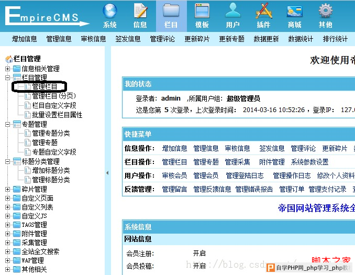Expand the 信息相关管理 tree node
Viewport: 355px width, 275px height.
(x=7, y=69)
